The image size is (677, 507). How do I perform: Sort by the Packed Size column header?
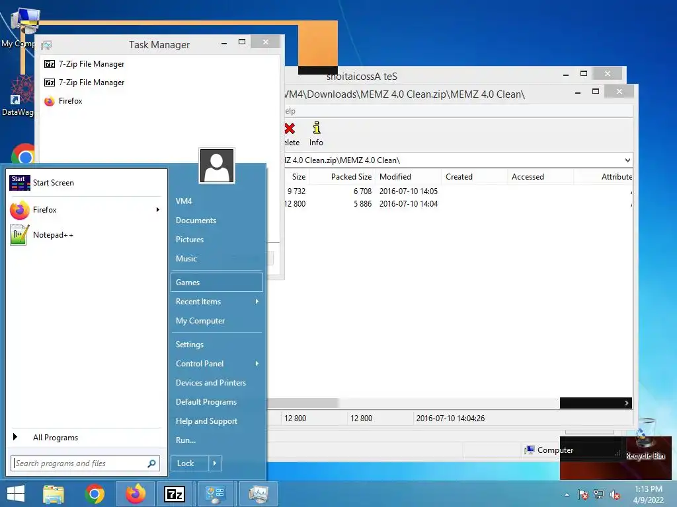tap(342, 177)
